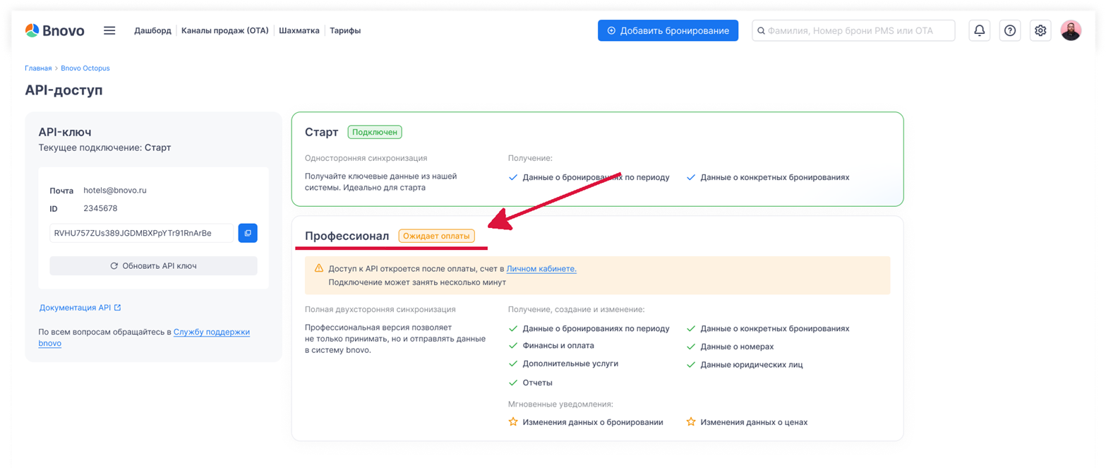Open the notifications bell
Viewport: 1106px width, 468px height.
(979, 30)
